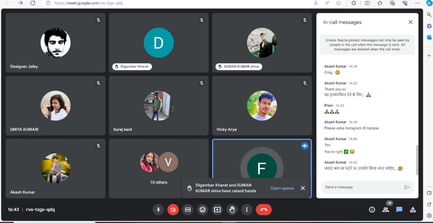Dismiss the raised hands notification

pyautogui.click(x=303, y=188)
